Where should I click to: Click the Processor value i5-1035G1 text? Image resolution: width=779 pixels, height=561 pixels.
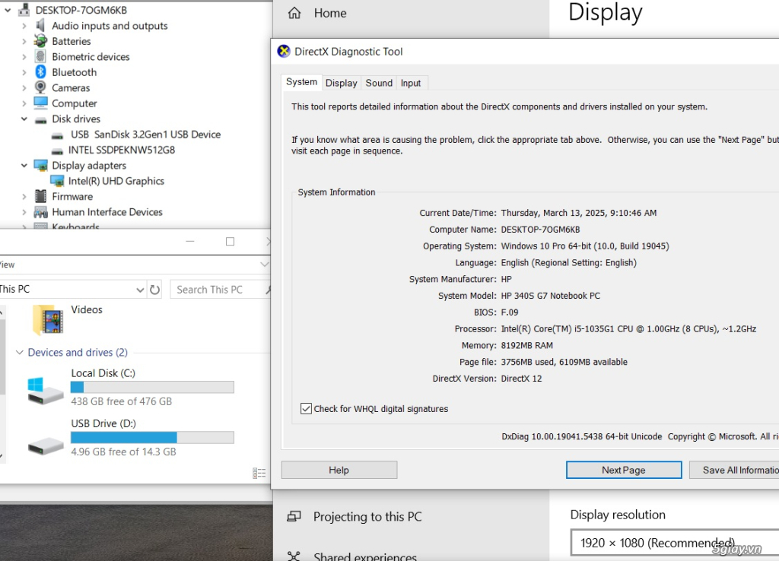click(628, 328)
